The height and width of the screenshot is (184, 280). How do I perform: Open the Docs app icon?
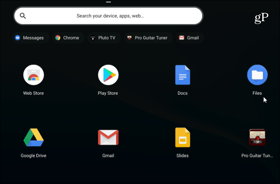tap(183, 75)
